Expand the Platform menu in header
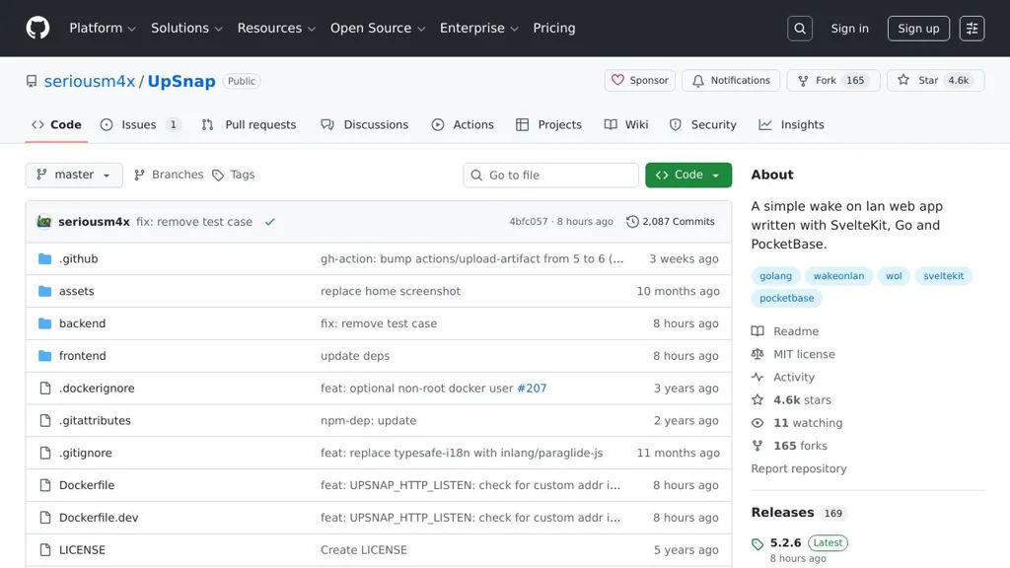Viewport: 1010px width, 568px height. point(103,29)
